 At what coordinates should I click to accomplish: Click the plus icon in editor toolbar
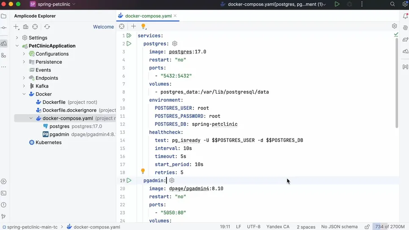tap(133, 26)
